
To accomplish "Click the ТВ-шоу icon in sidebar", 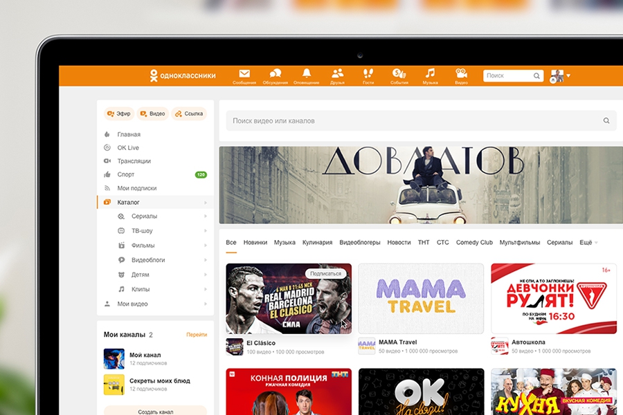I will (x=121, y=231).
